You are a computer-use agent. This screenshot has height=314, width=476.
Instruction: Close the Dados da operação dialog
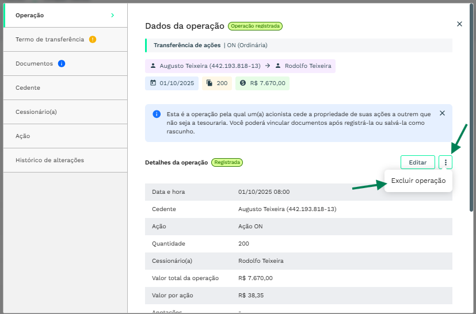coord(459,24)
